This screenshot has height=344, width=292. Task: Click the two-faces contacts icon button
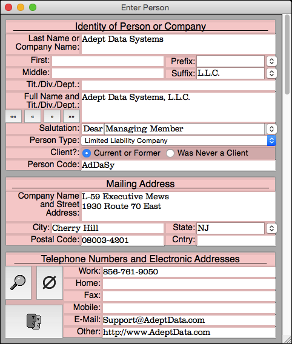34,322
